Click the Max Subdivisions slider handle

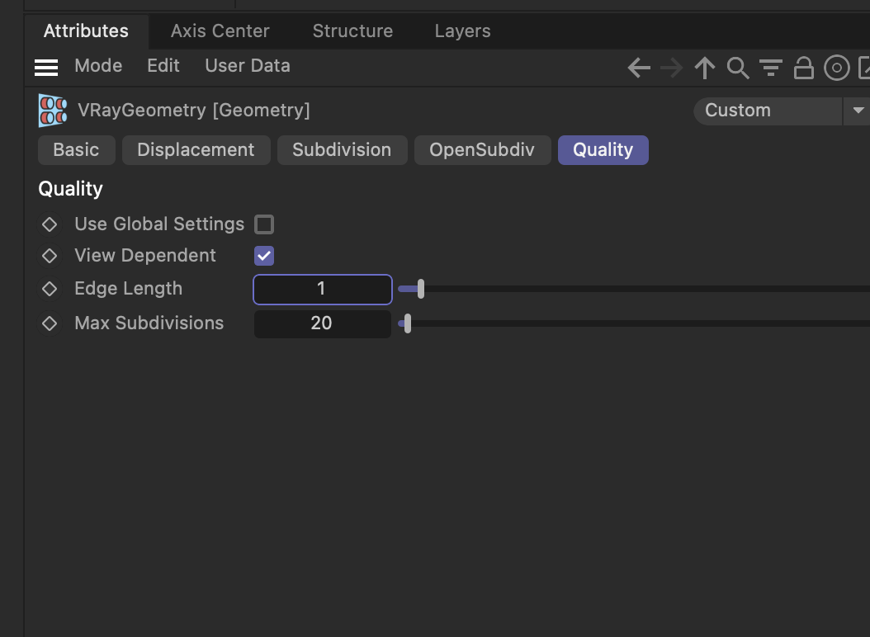[408, 323]
